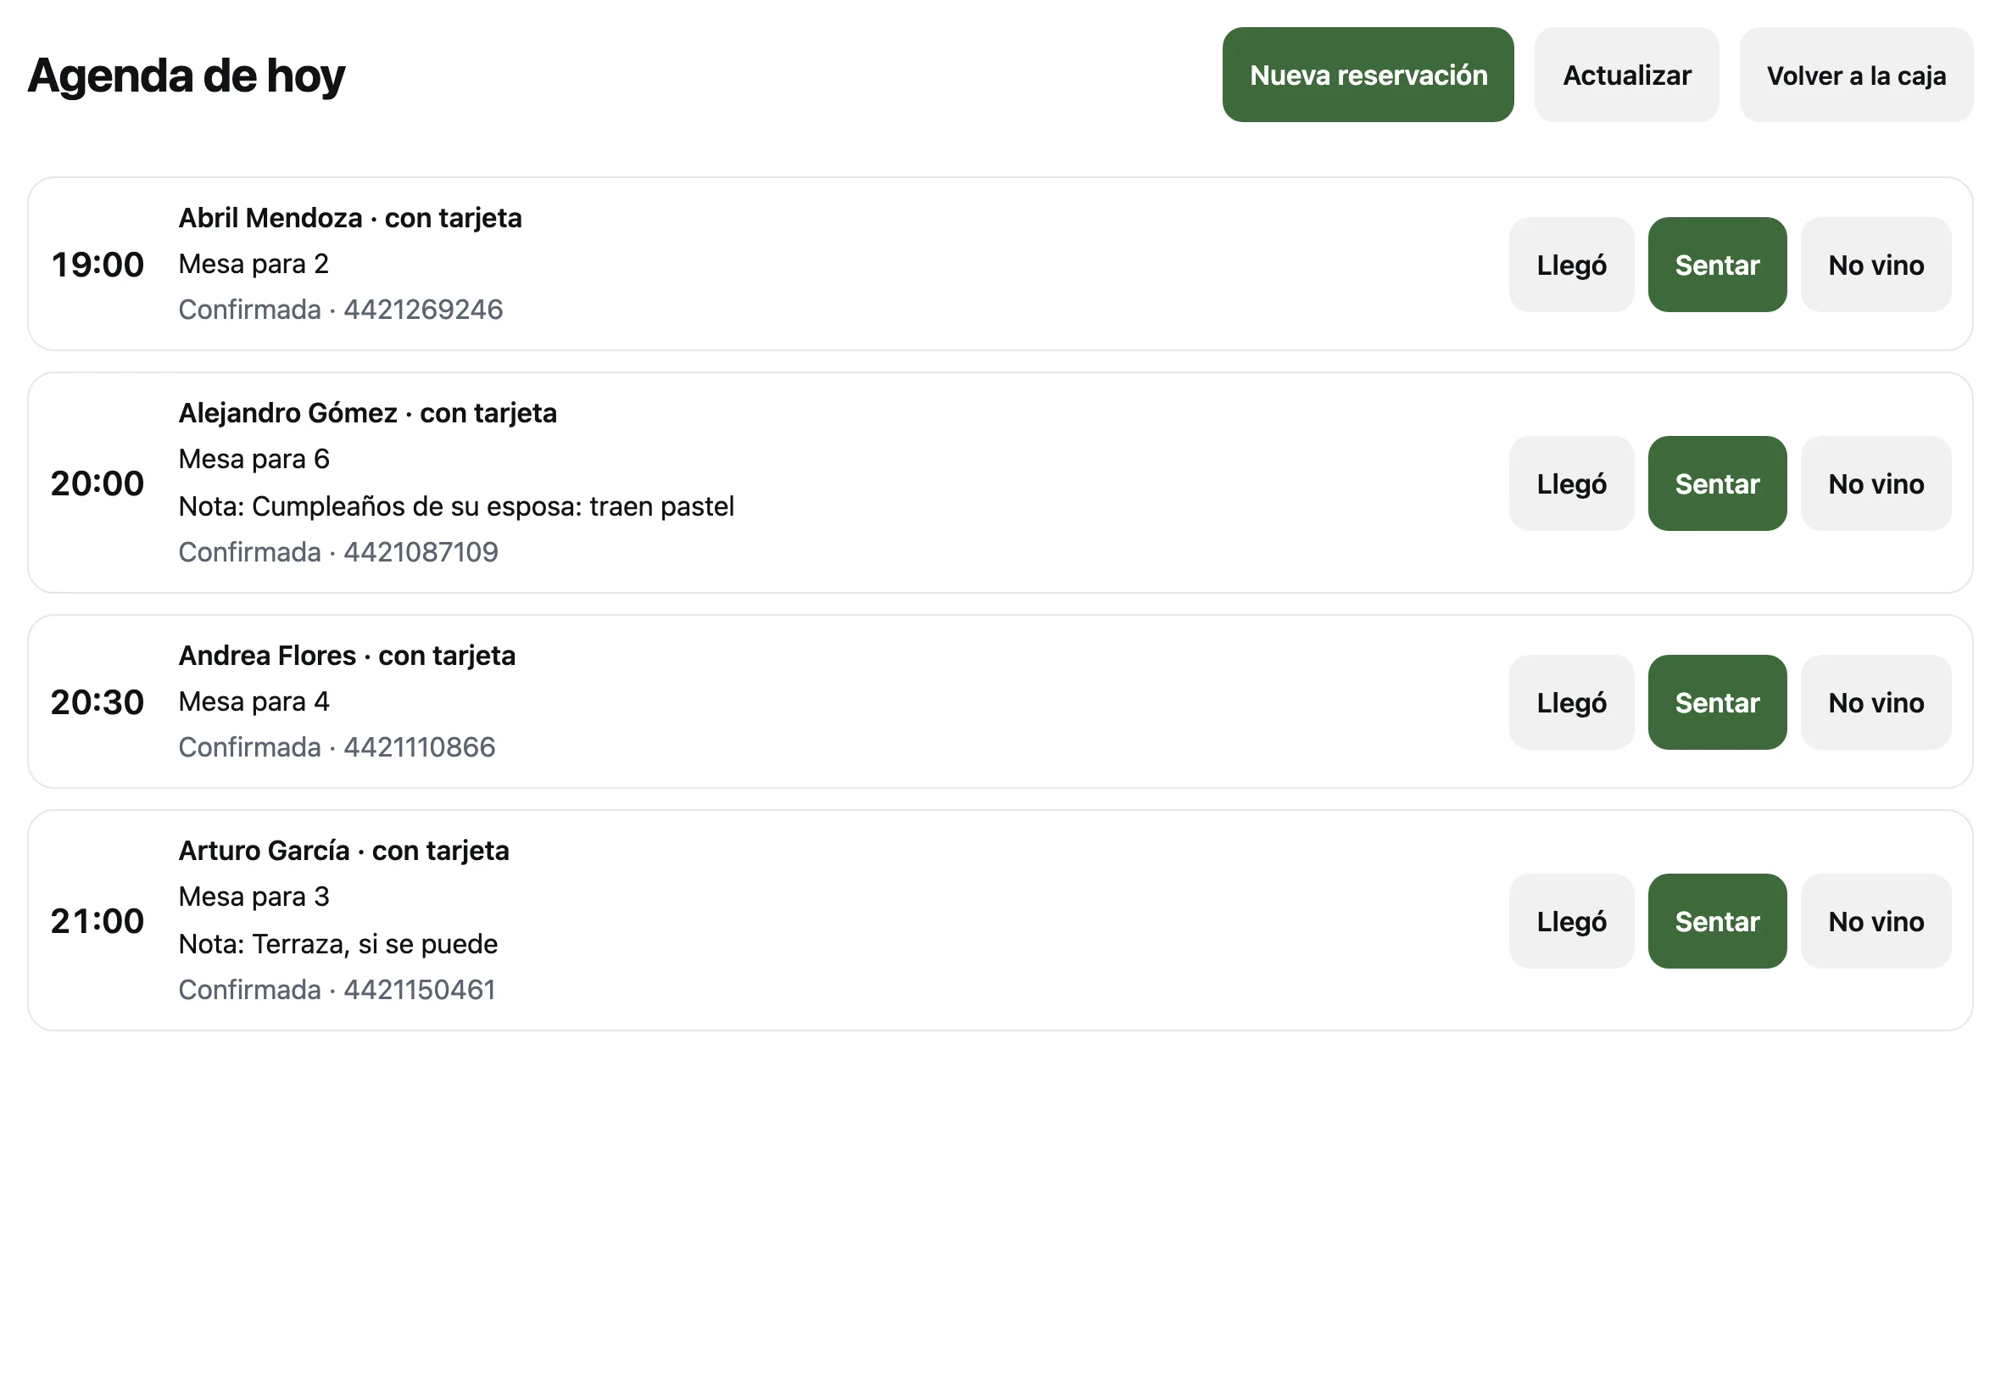The image size is (2001, 1391).
Task: Select Abril Mendoza's reservation name
Action: tap(270, 217)
